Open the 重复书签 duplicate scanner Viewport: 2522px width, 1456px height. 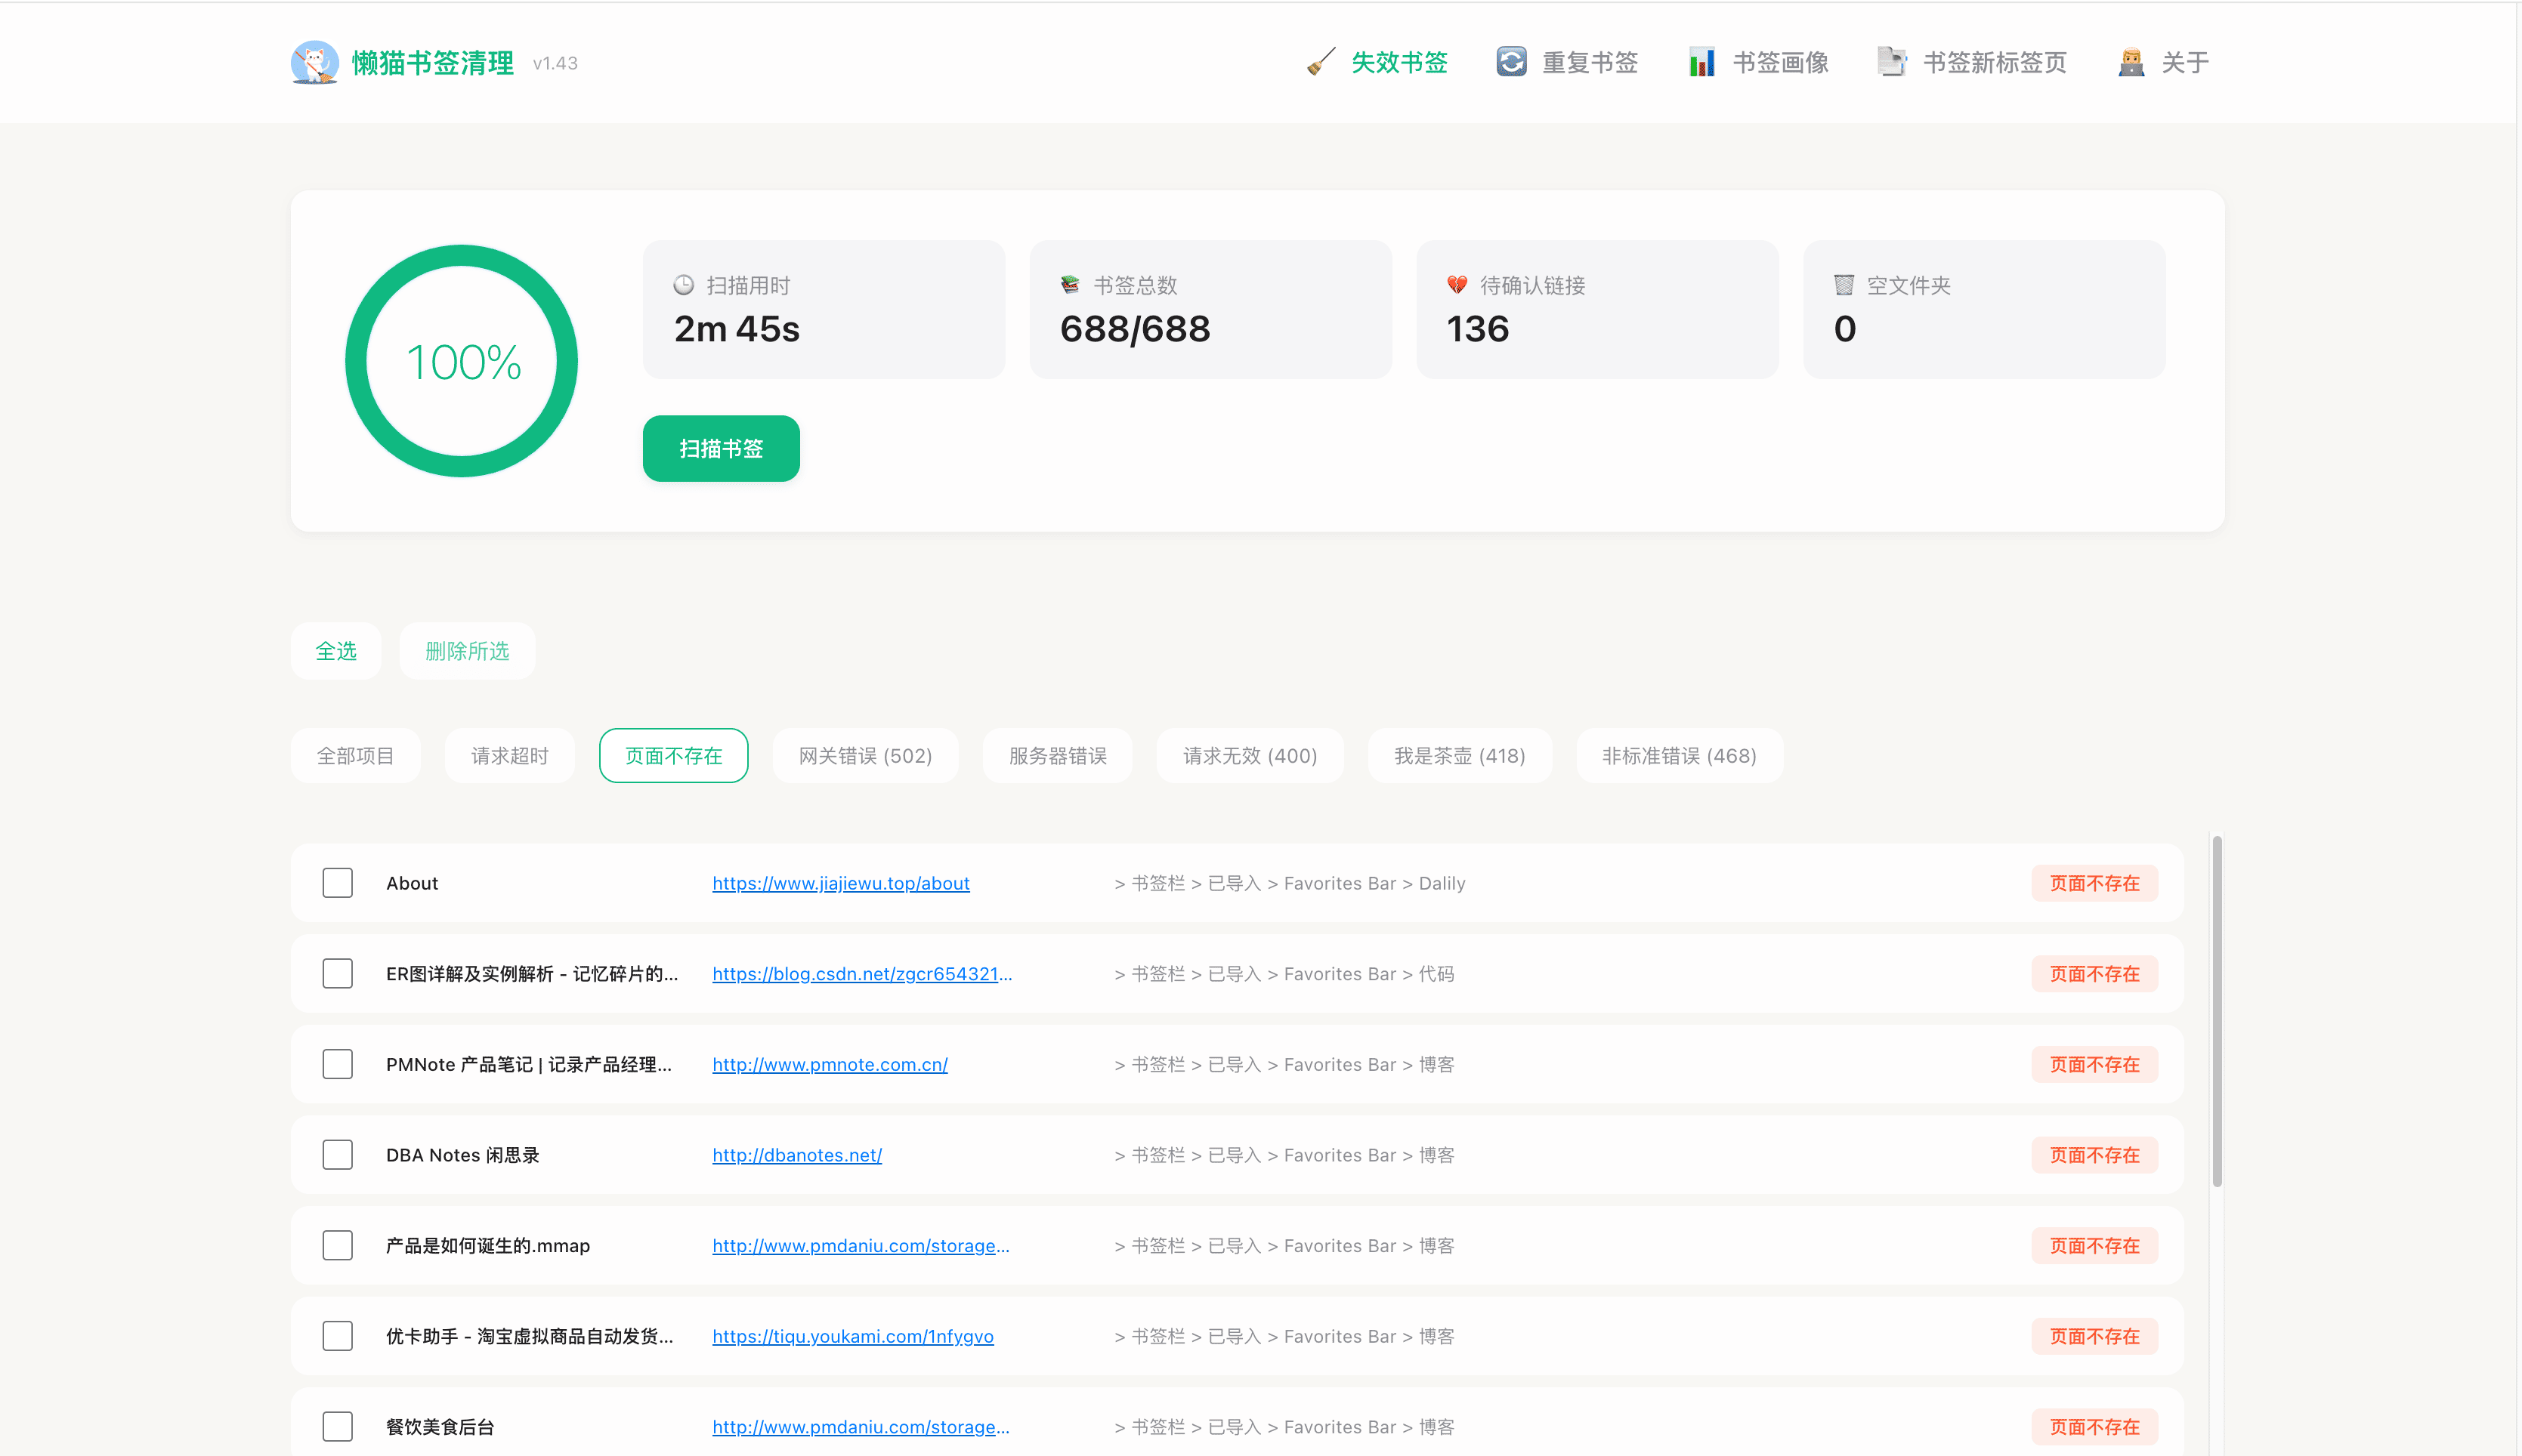point(1567,62)
